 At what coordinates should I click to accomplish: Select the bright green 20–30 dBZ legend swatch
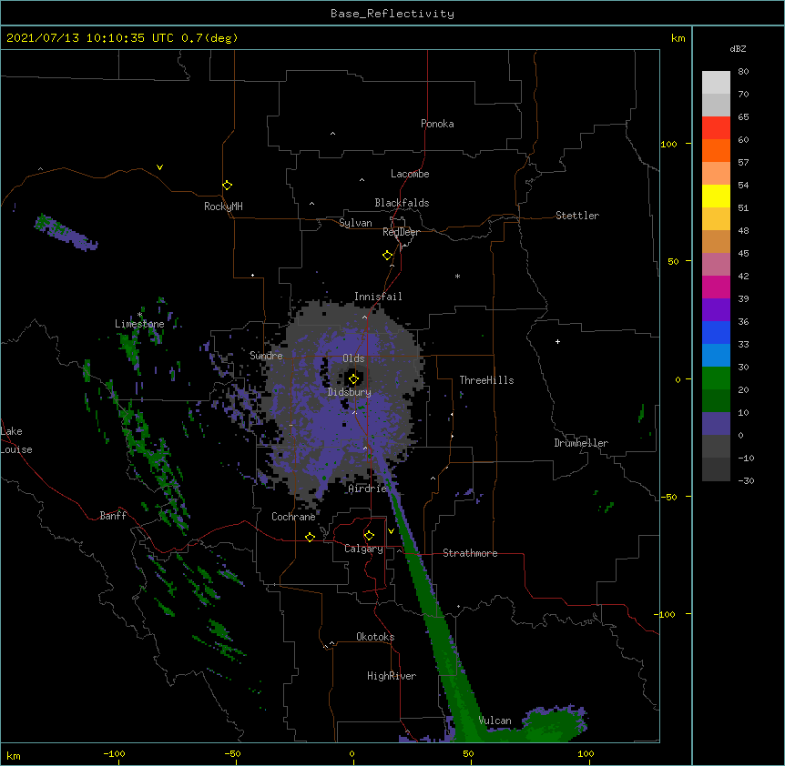click(x=716, y=378)
